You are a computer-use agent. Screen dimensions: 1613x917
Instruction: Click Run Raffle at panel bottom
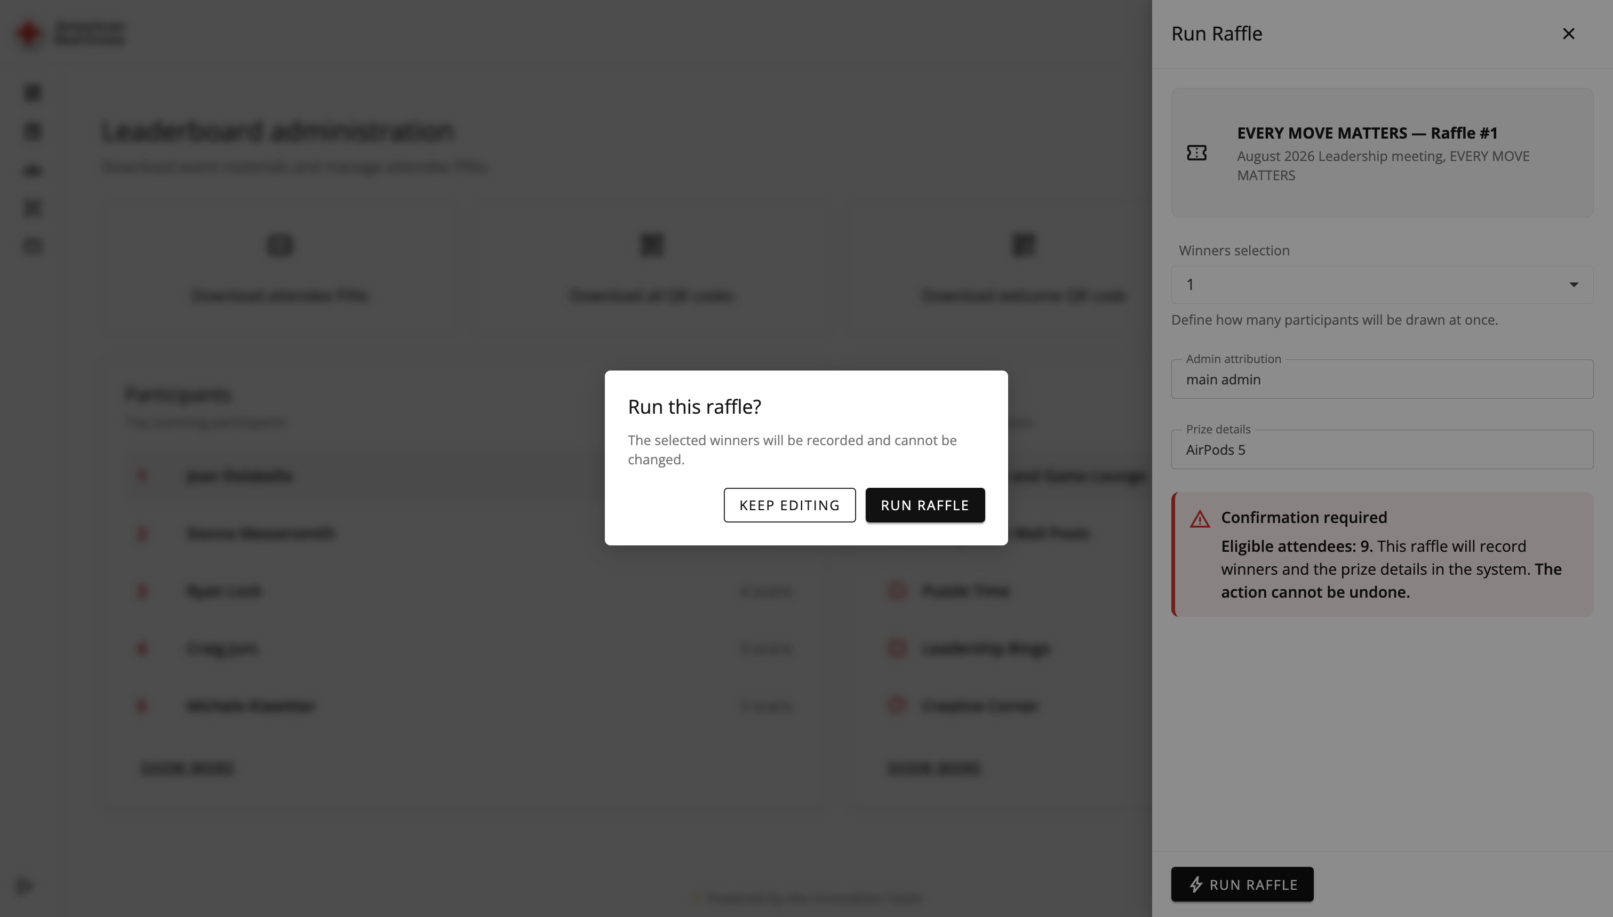point(1242,884)
